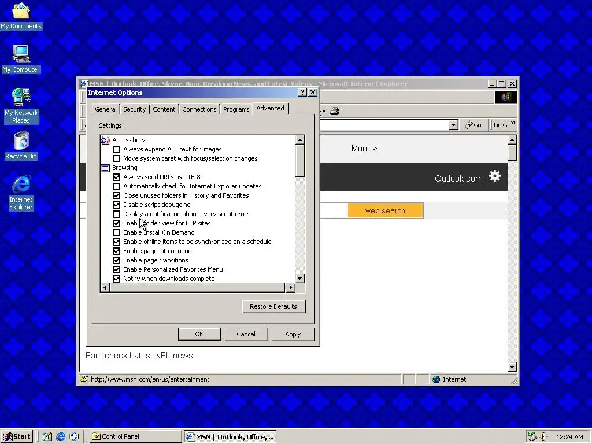
Task: Click Cancel in Internet Options
Action: [246, 334]
